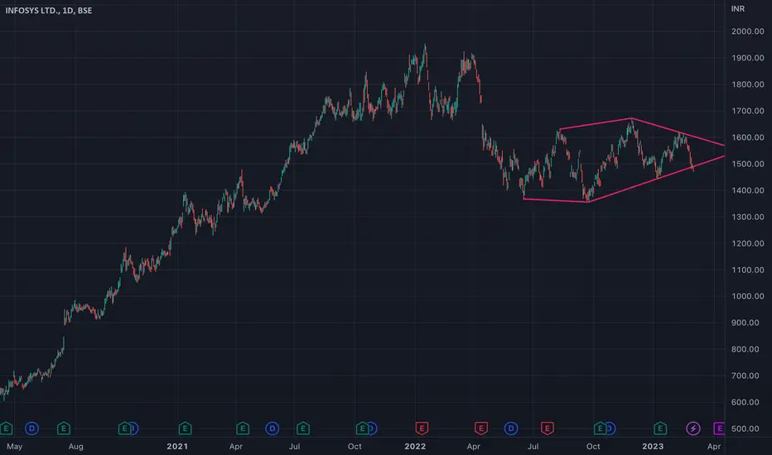
Task: Click the 1200.00 price axis label
Action: 748,243
